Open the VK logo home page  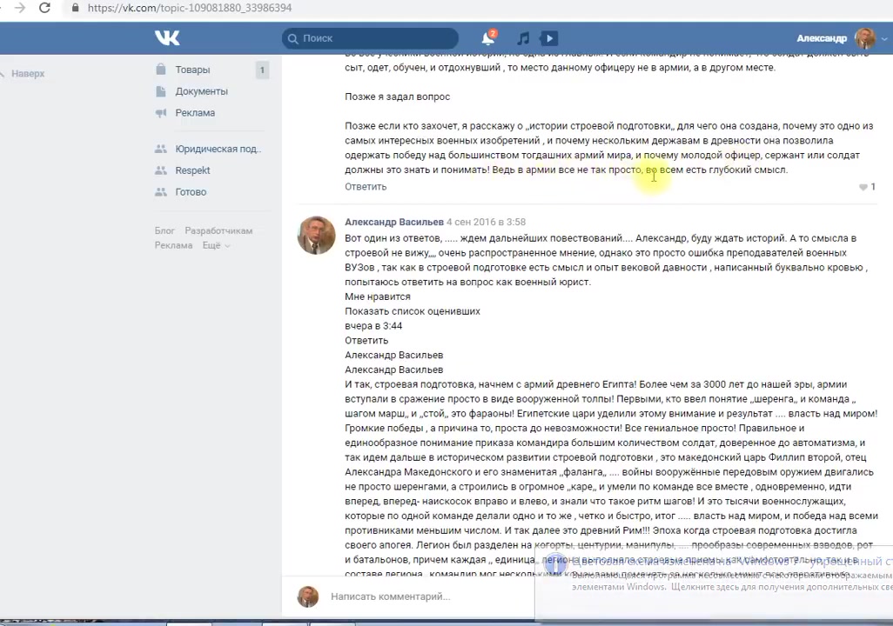tap(167, 38)
